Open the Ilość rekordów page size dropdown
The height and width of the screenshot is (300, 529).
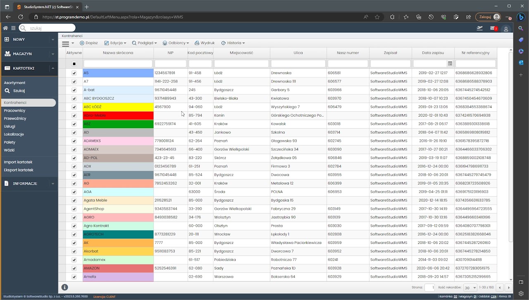coord(469,288)
